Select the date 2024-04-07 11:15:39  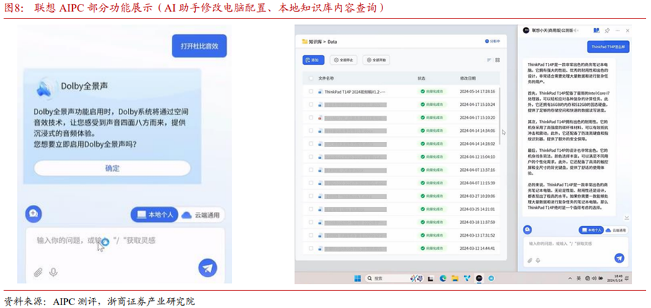pyautogui.click(x=477, y=183)
